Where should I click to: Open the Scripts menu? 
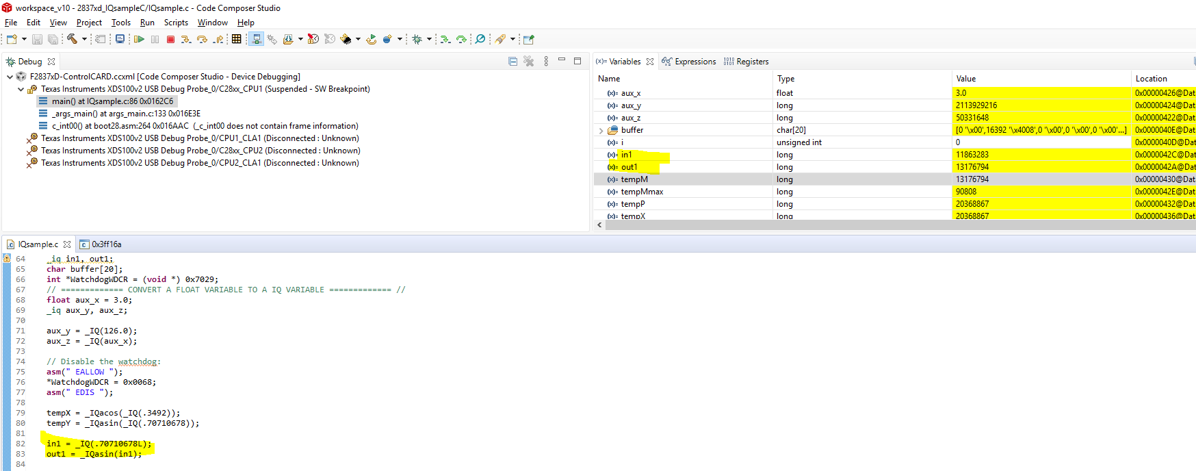point(176,23)
